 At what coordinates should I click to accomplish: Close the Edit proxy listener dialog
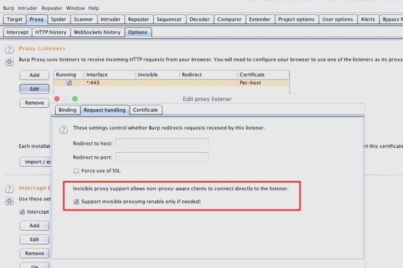[x=56, y=98]
